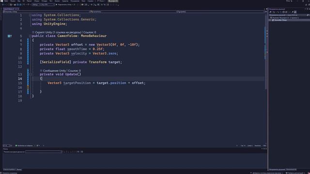The height and width of the screenshot is (174, 310).
Task: Collapse the using directives block
Action: (x=30, y=15)
